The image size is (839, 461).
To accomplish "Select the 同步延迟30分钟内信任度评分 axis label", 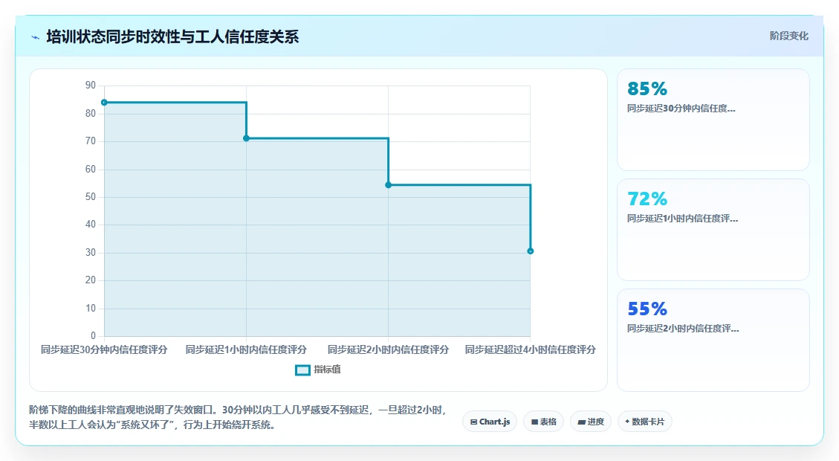I will pyautogui.click(x=104, y=349).
